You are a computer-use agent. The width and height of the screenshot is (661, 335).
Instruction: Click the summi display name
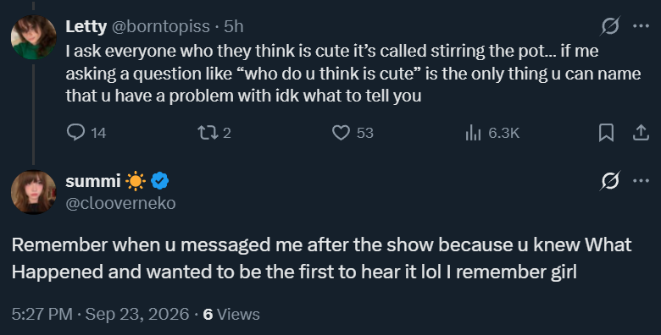93,181
